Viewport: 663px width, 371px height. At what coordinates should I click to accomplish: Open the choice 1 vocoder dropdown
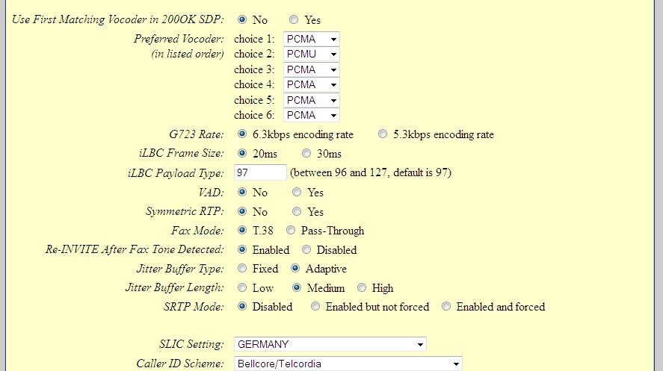[x=311, y=40]
